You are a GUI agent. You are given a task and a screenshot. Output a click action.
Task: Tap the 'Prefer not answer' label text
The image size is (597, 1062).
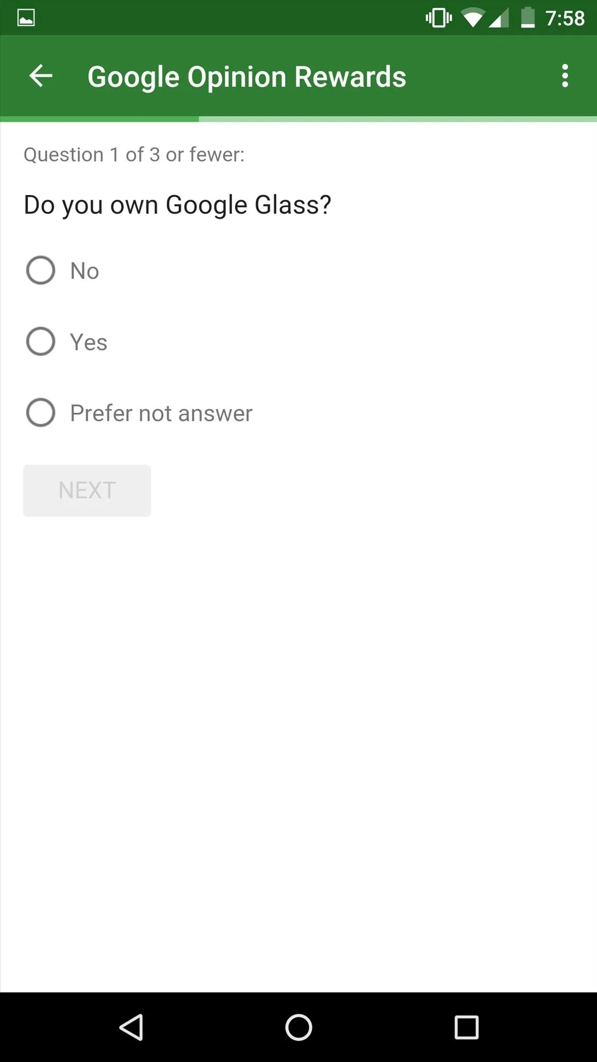(161, 413)
